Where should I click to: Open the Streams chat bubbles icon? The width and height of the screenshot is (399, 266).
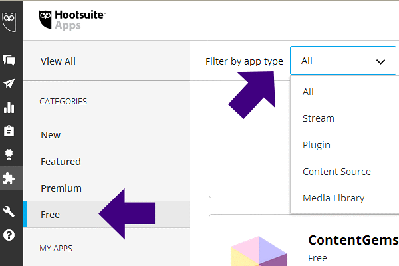(9, 60)
